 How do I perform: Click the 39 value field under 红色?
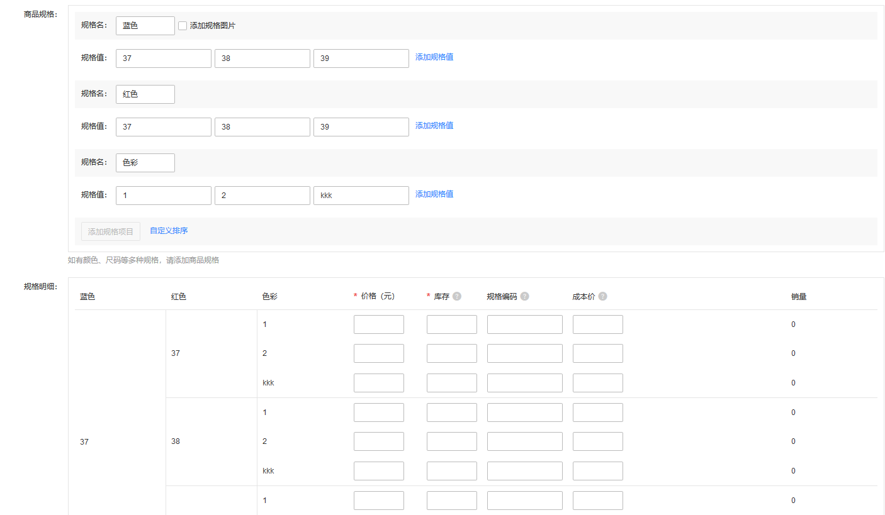click(361, 127)
